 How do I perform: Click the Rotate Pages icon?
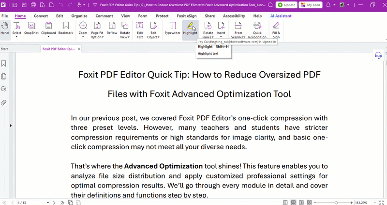[x=208, y=26]
